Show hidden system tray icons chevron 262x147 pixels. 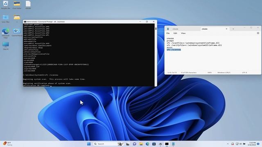click(228, 144)
